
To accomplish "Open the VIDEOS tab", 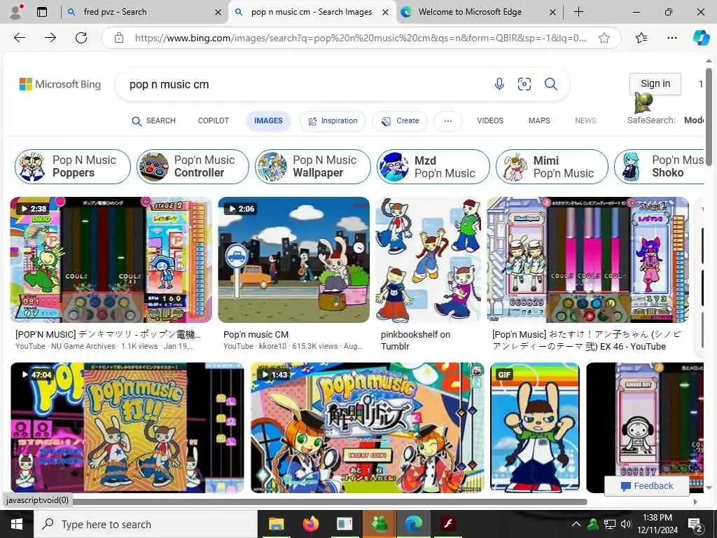I will pyautogui.click(x=489, y=120).
